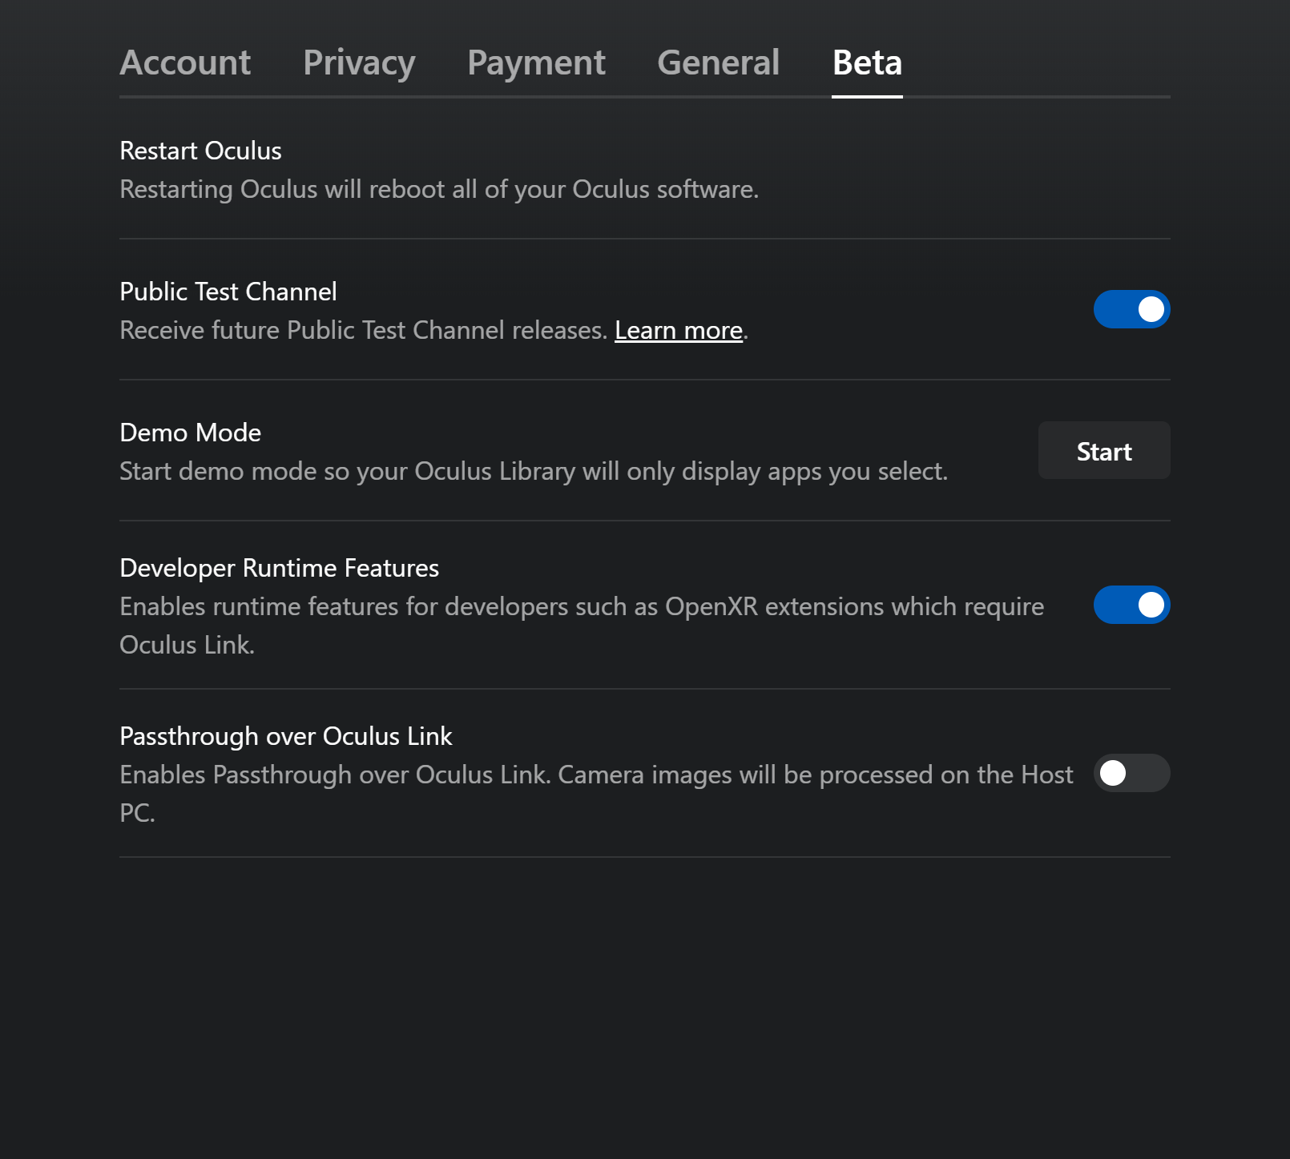Click the Developer Runtime Features heading
This screenshot has width=1290, height=1159.
[280, 568]
